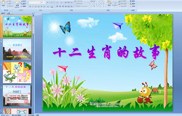182x116 pixels.
Task: Click the Numbering list icon
Action: 62,3
